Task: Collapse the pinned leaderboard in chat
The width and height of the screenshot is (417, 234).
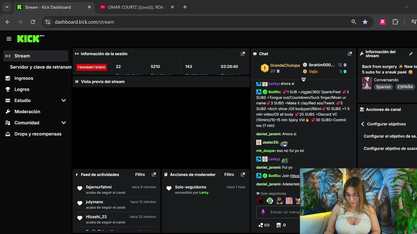Action: point(304,79)
